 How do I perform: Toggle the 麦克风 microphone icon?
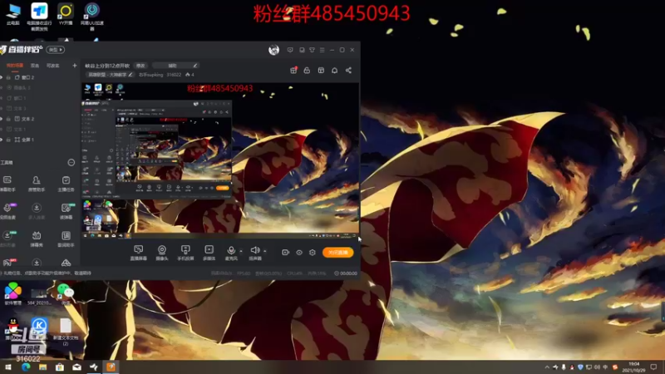coord(231,251)
